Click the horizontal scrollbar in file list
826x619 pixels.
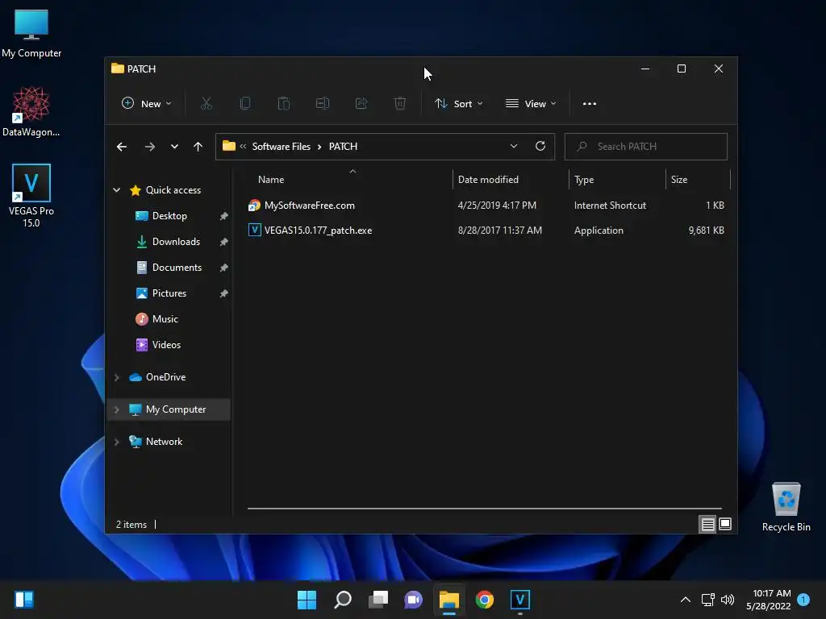tap(484, 509)
